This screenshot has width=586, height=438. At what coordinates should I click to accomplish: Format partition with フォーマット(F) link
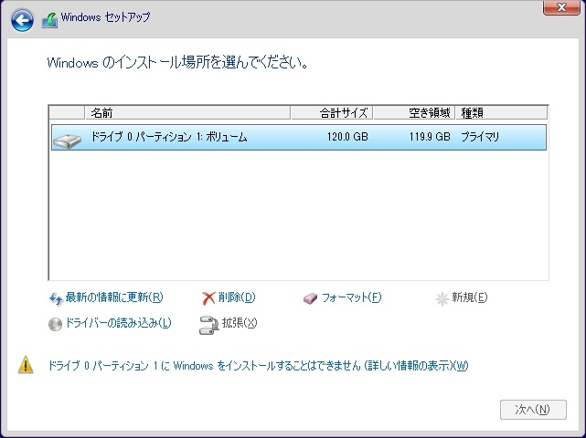351,297
